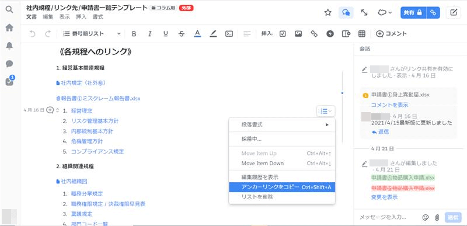Insert a link from toolbar

pyautogui.click(x=314, y=34)
